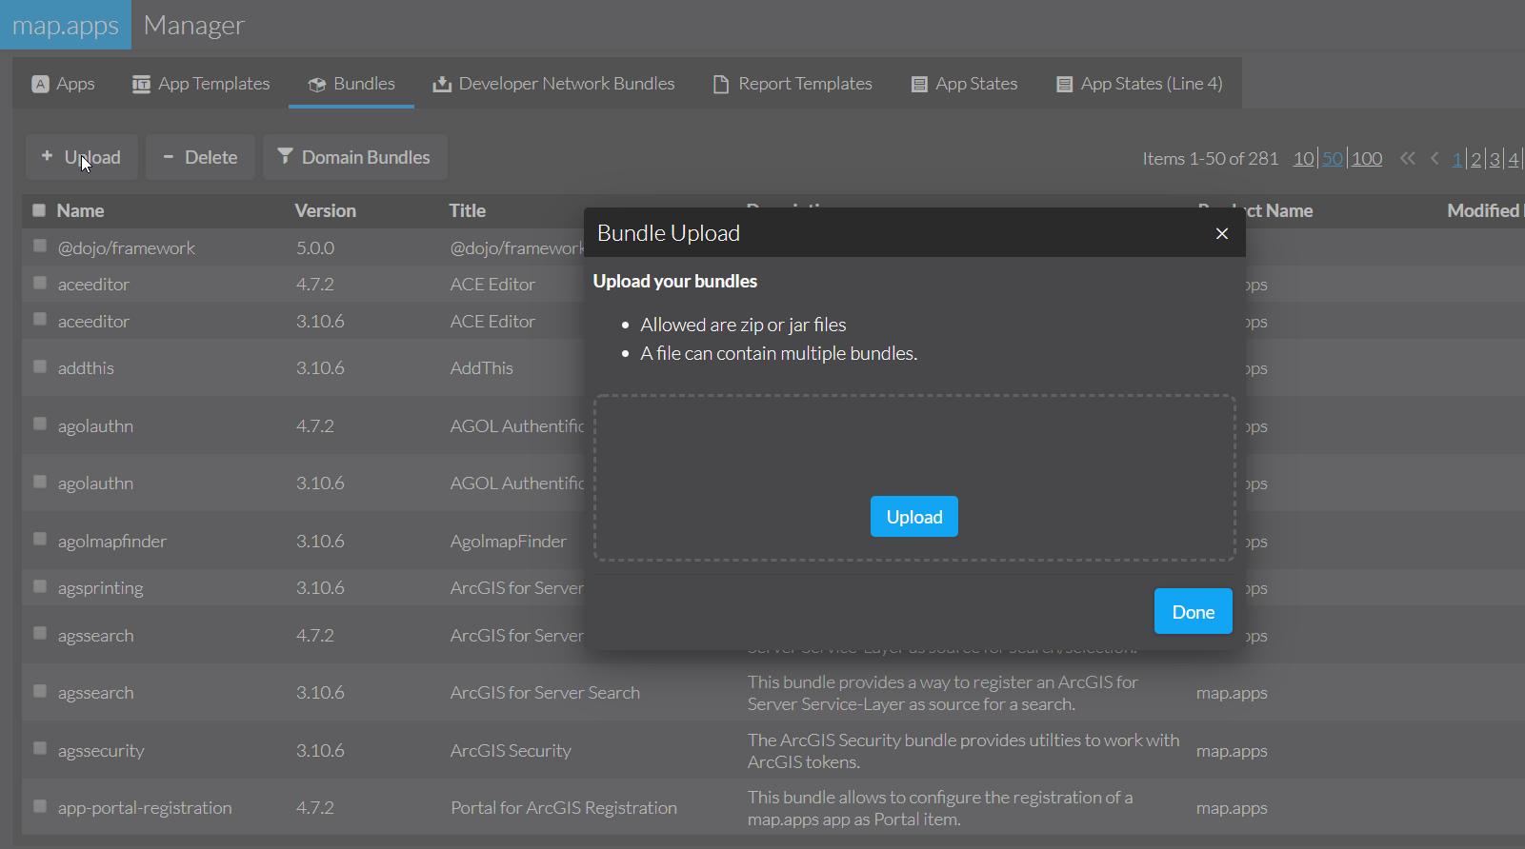Click the App Templates tab icon

pyautogui.click(x=141, y=84)
